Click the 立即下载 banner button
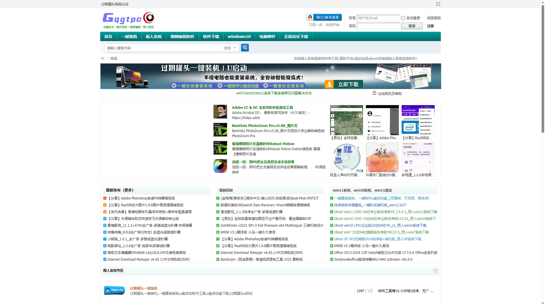This screenshot has height=306, width=545. (x=344, y=84)
